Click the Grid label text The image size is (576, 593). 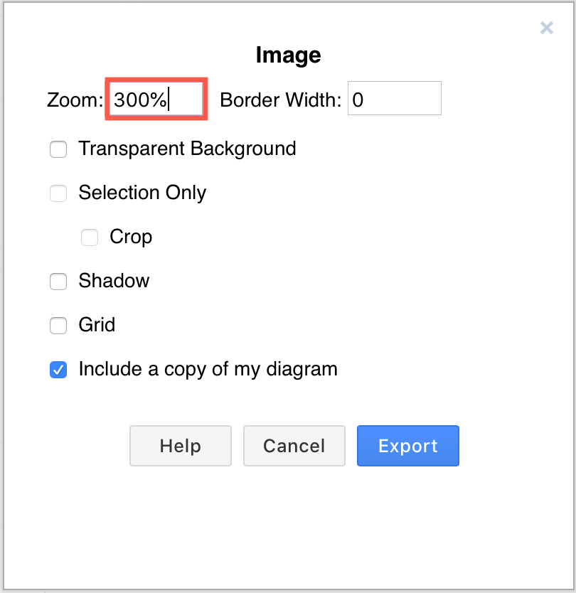point(97,325)
